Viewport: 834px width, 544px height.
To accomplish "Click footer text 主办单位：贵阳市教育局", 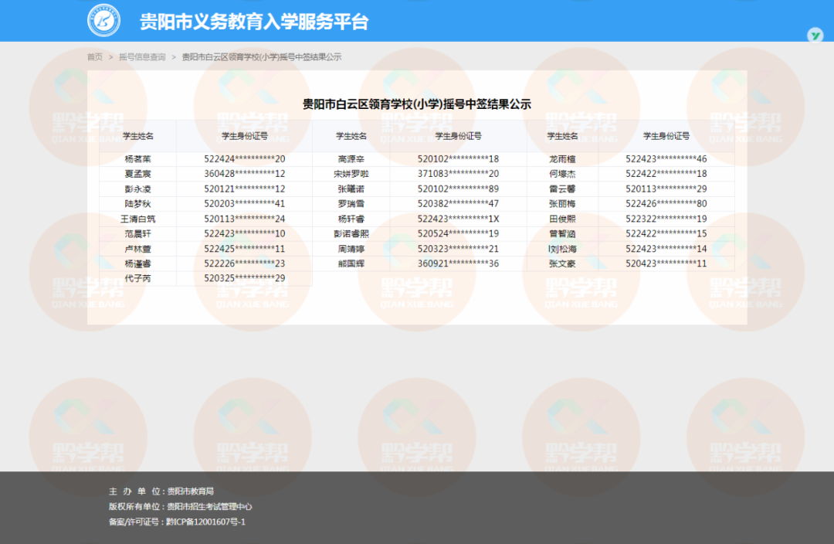I will click(161, 491).
